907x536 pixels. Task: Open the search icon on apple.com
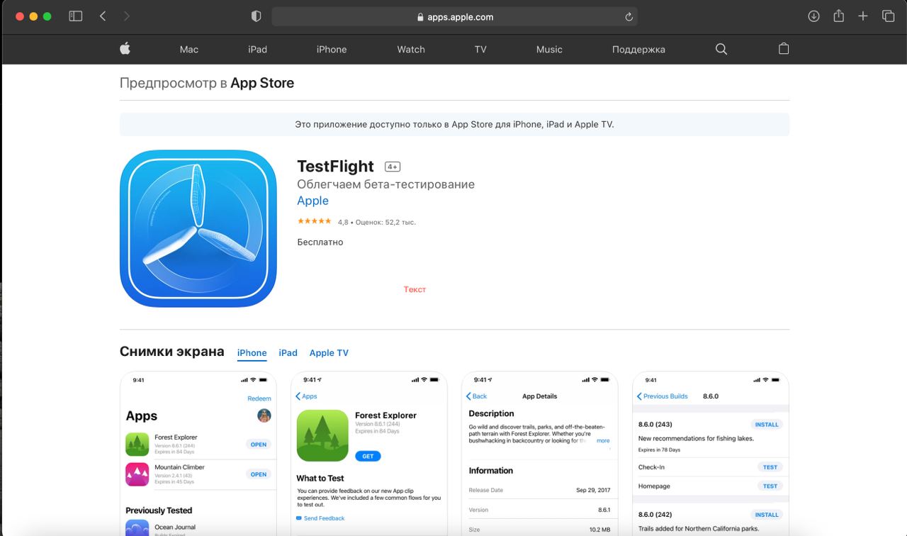point(721,49)
